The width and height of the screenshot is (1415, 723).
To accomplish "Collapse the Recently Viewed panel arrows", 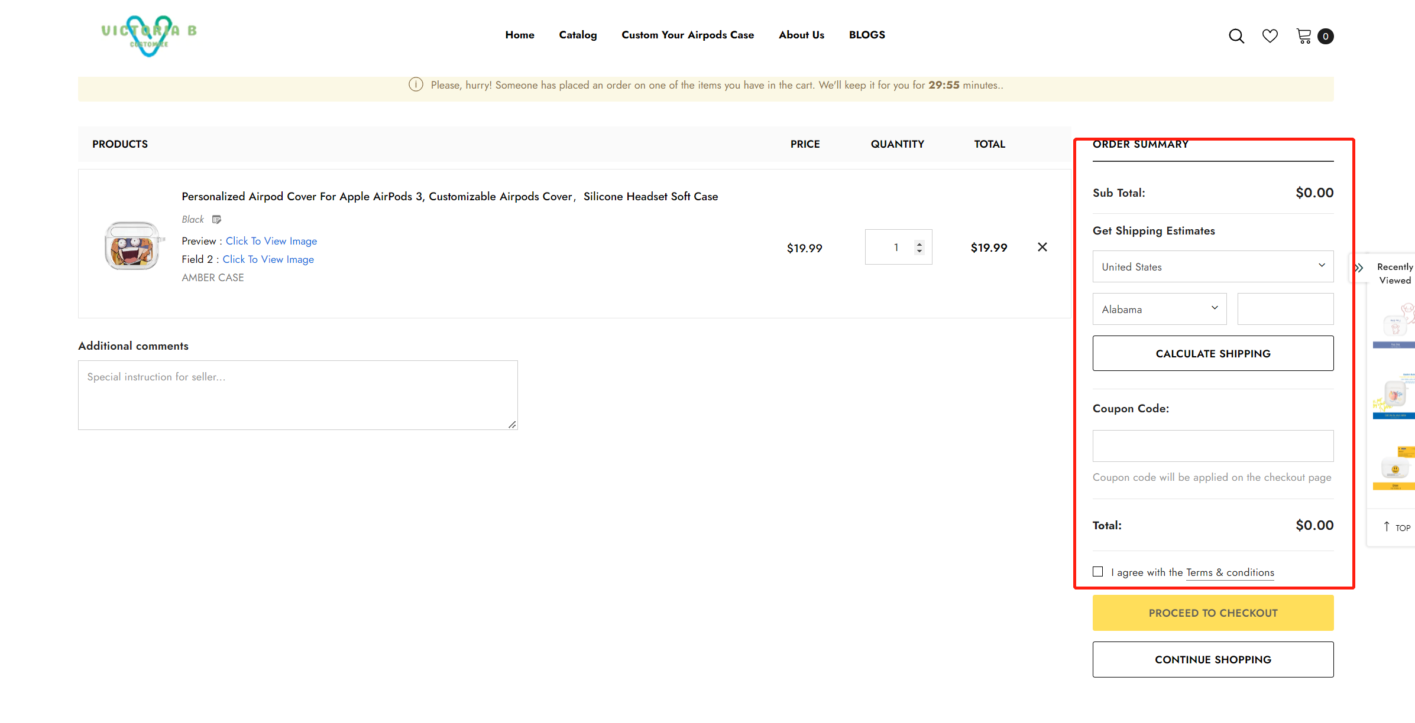I will (1359, 268).
